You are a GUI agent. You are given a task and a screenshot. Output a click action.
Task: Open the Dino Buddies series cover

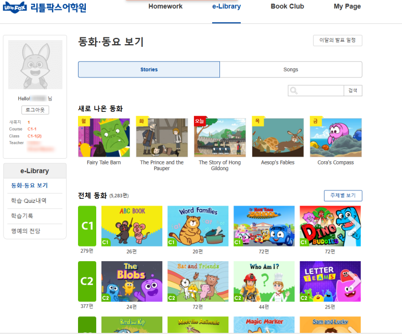point(330,226)
